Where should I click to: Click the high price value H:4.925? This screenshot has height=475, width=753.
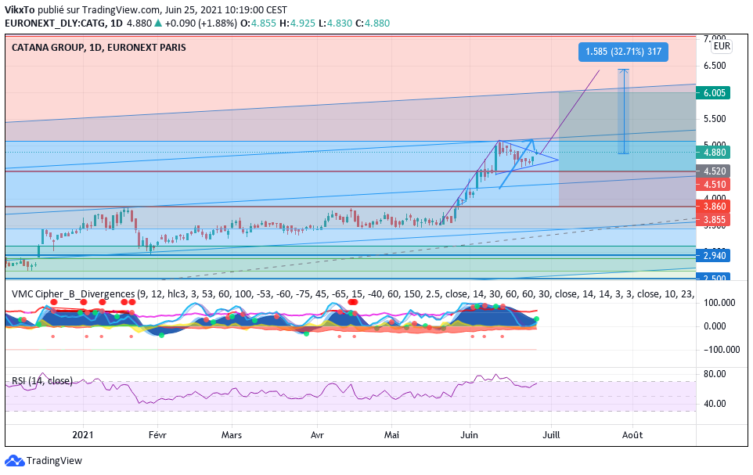point(297,23)
